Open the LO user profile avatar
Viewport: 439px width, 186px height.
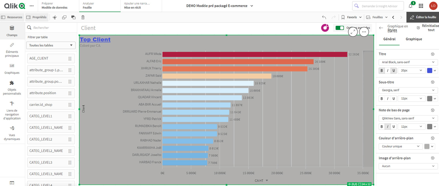(433, 6)
